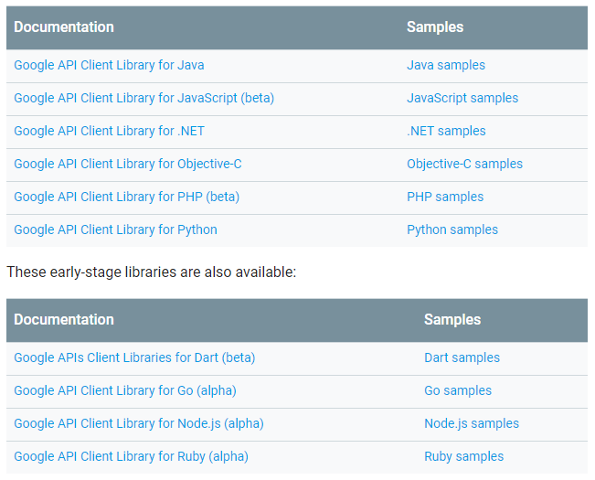595x480 pixels.
Task: Go to .NET samples
Action: (x=446, y=131)
